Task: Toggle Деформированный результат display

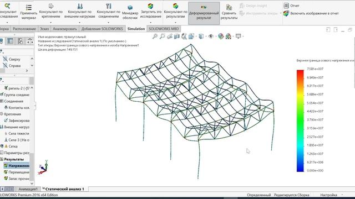Action: (204, 13)
